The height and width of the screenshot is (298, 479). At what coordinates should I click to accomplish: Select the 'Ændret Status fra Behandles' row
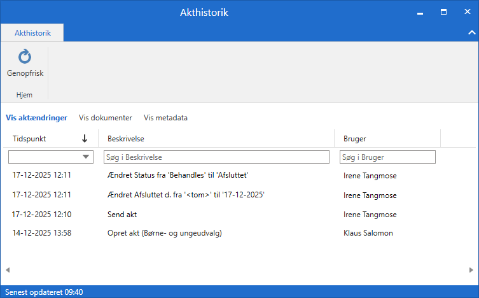177,175
